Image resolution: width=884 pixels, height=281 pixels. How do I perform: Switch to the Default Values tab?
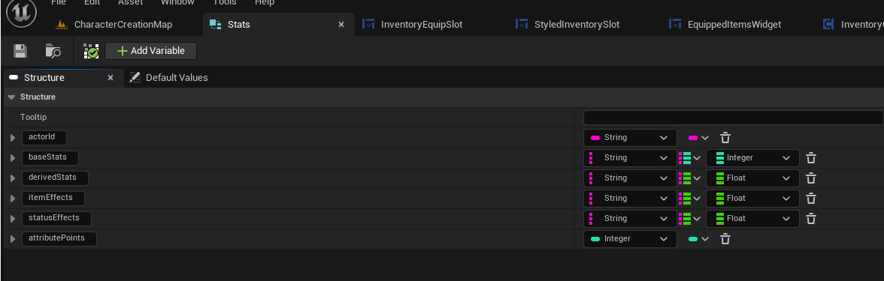[168, 78]
